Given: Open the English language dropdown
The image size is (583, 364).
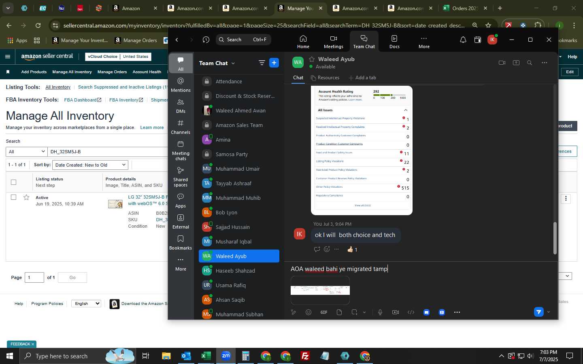Looking at the screenshot, I should 86,303.
